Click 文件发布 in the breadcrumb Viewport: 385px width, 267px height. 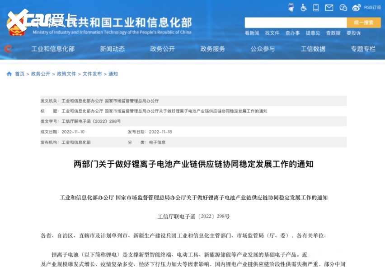(92, 74)
